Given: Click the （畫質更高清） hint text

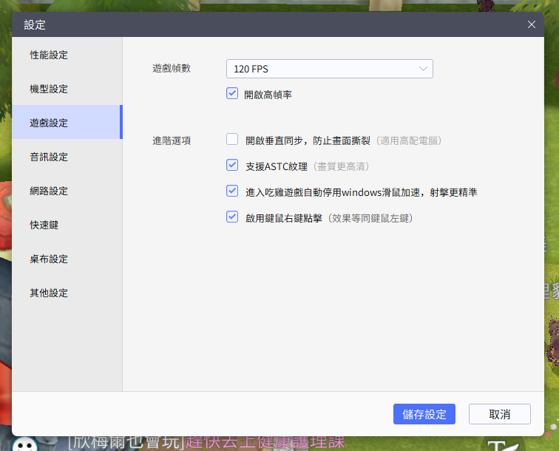Looking at the screenshot, I should 341,166.
